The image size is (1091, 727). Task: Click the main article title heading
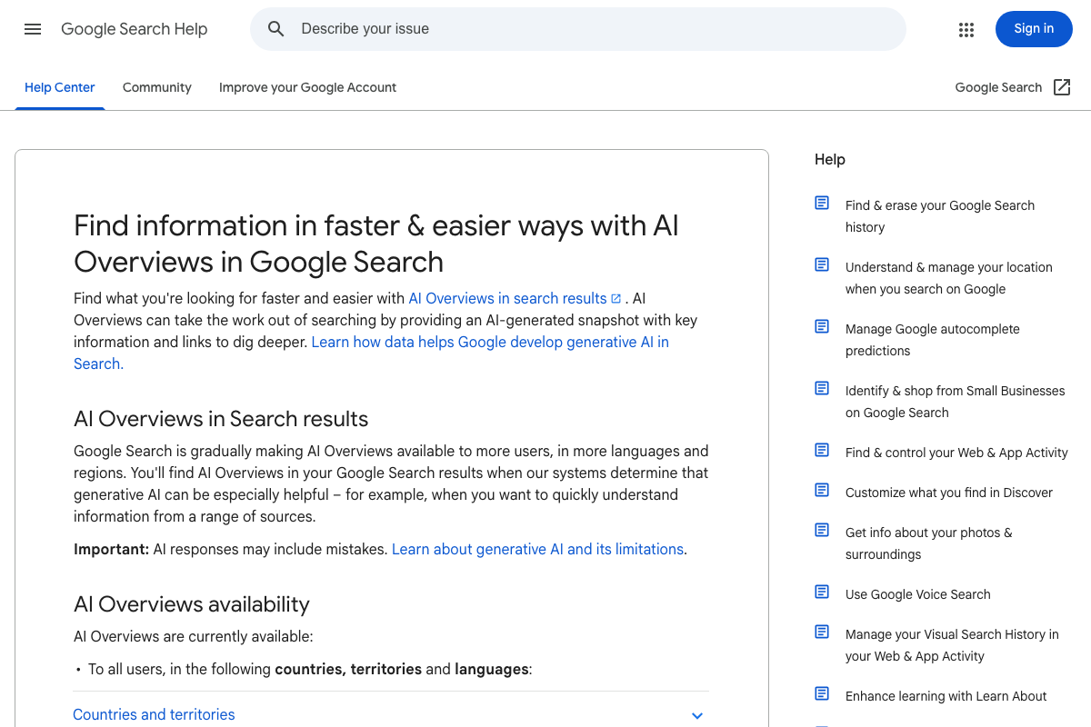click(376, 244)
